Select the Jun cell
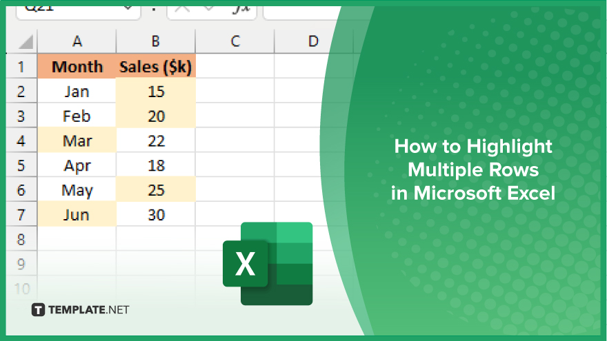The image size is (607, 341). [x=77, y=214]
